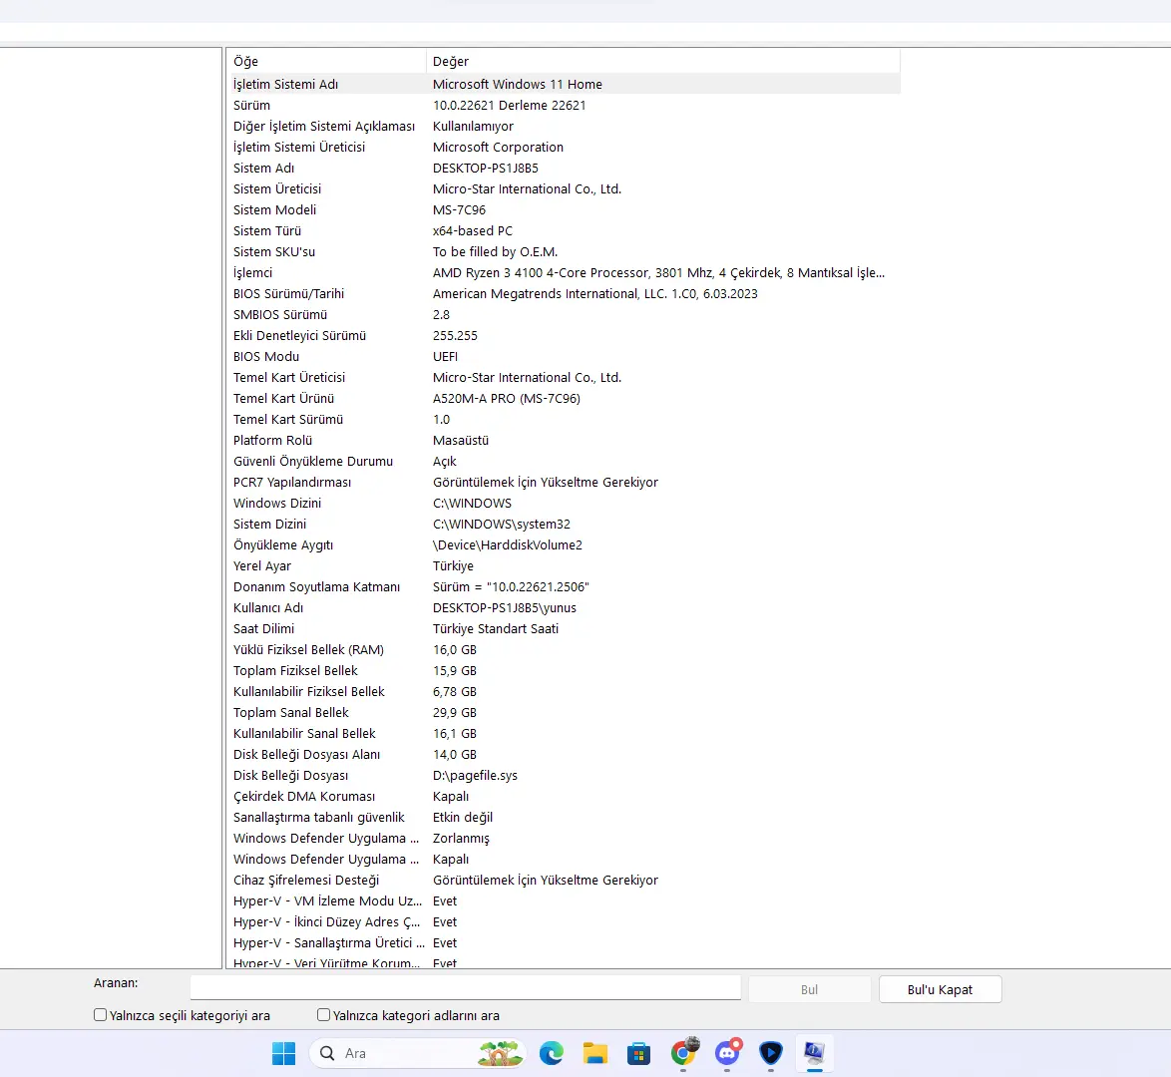Select the 'Donanım Soyutlama Katmanı' item
Viewport: 1171px width, 1077px height.
[316, 586]
